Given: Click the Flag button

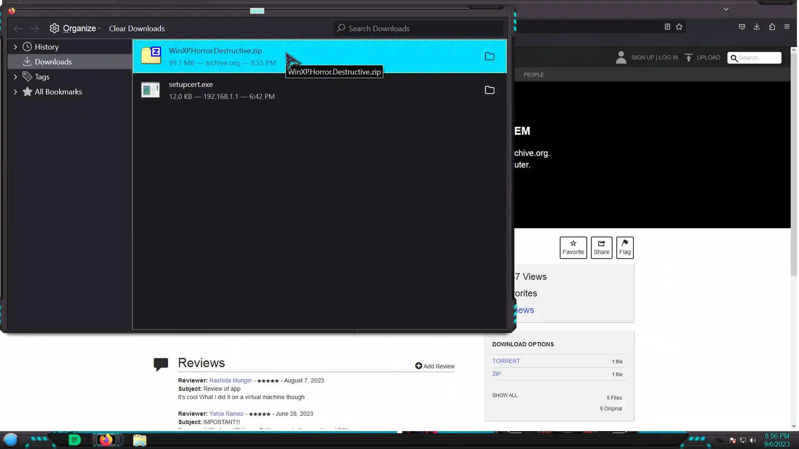Looking at the screenshot, I should (x=625, y=247).
